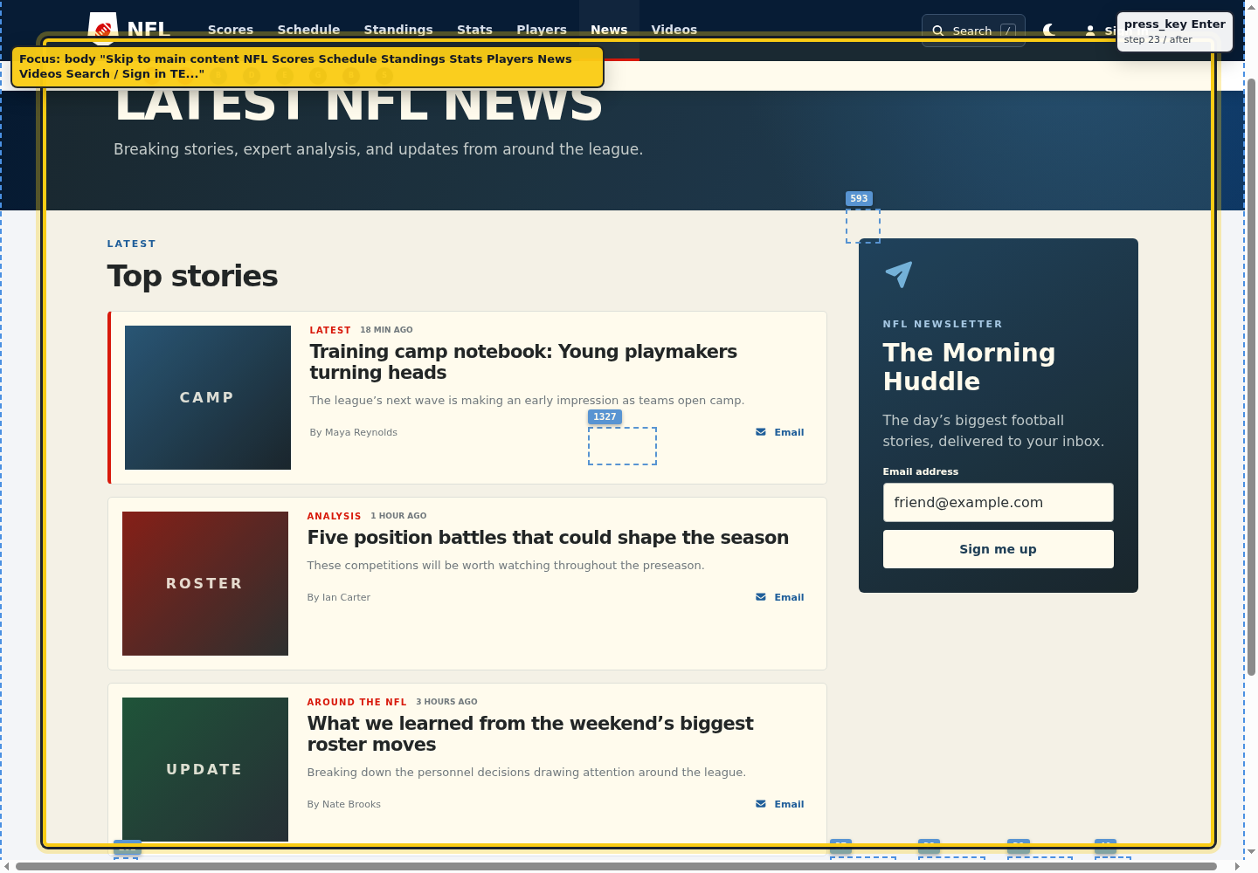Viewport: 1258px width, 873px height.
Task: Click the "AROUND THE NFL" category tag
Action: click(356, 702)
